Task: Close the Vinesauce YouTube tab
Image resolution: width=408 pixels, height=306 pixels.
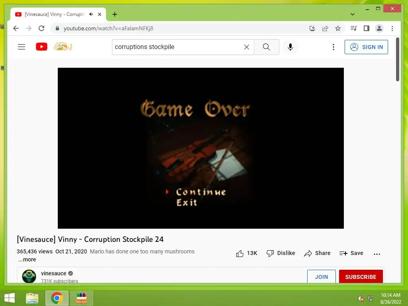Action: point(99,14)
